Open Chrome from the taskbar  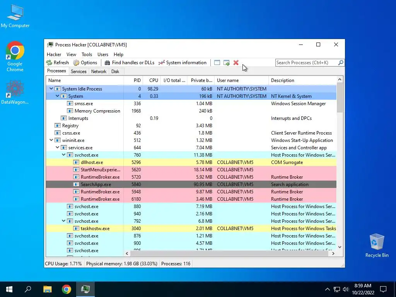[x=67, y=289]
